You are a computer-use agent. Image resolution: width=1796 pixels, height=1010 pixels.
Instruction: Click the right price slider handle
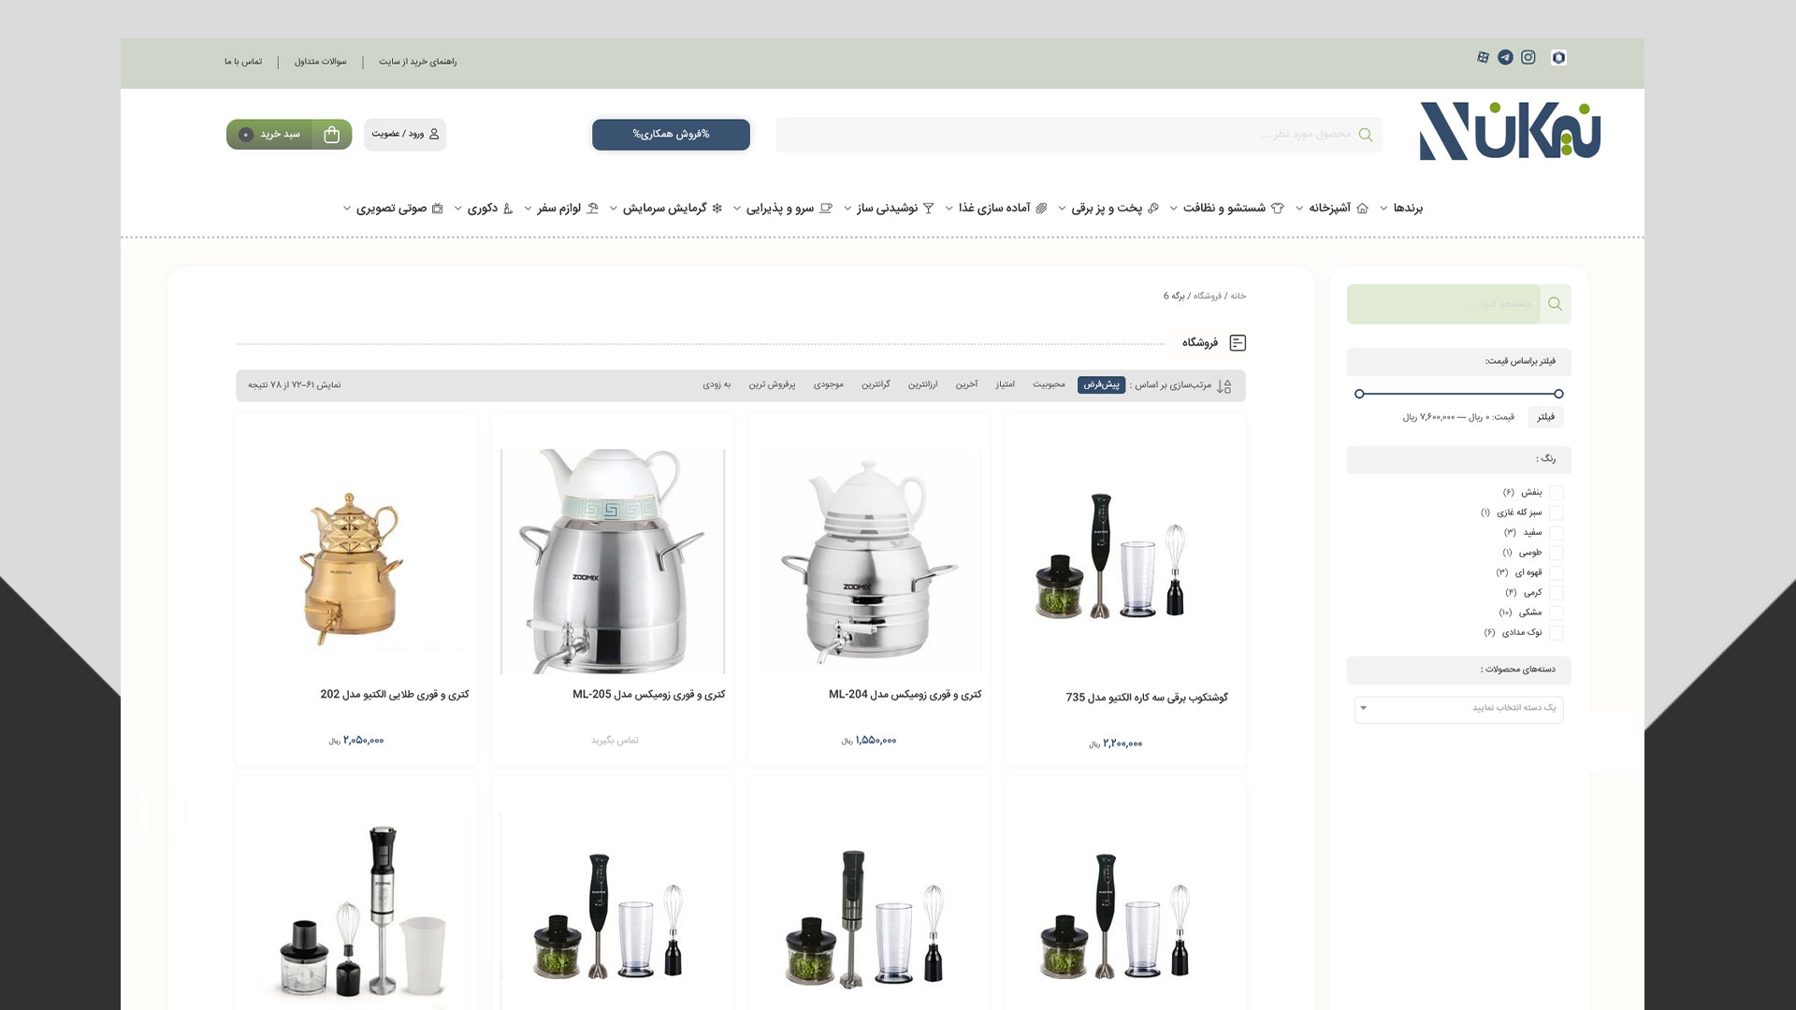click(1558, 394)
